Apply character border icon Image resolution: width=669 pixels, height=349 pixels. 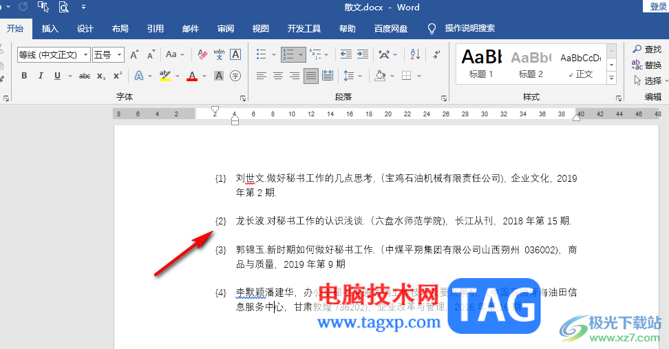pyautogui.click(x=235, y=54)
